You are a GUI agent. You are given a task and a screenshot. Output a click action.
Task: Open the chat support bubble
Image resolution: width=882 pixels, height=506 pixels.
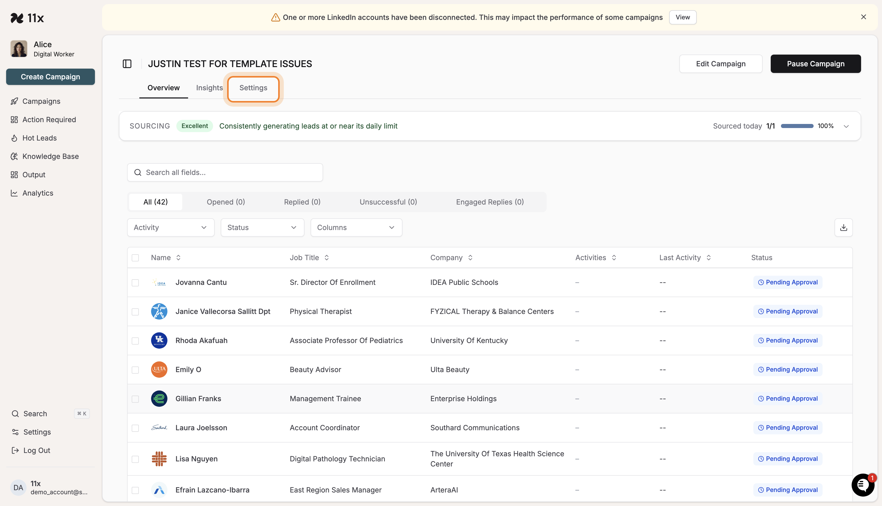[x=863, y=485]
